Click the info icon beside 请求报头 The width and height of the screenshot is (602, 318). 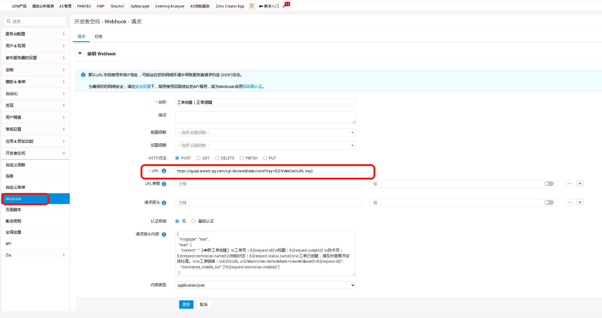[x=164, y=203]
